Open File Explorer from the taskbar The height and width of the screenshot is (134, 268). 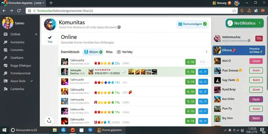[55, 130]
